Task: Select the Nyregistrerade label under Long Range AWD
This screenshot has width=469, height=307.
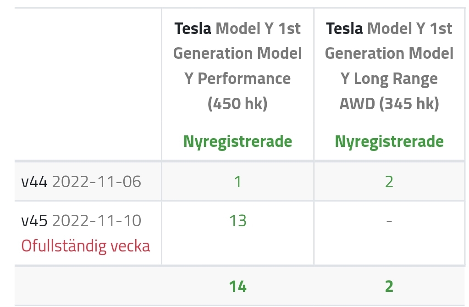Action: tap(389, 141)
